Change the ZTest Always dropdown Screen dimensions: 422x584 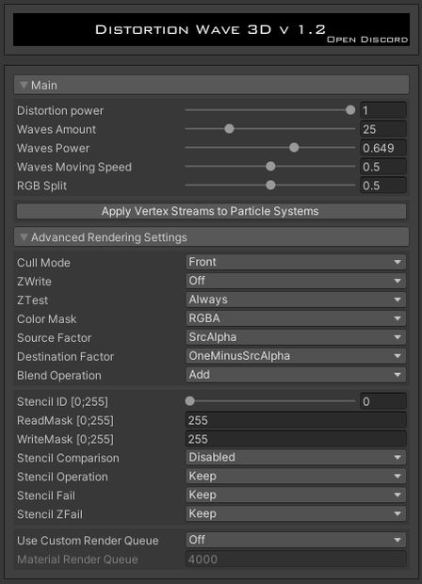pos(296,300)
